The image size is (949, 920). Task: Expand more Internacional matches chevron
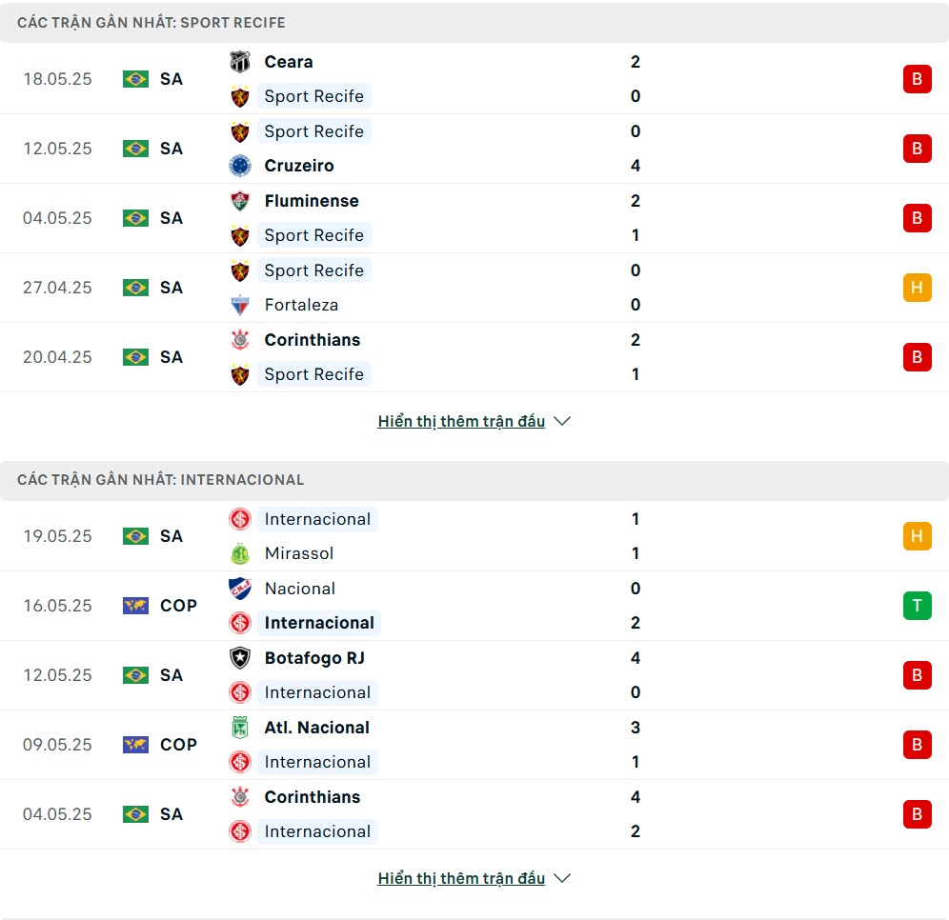(x=562, y=878)
